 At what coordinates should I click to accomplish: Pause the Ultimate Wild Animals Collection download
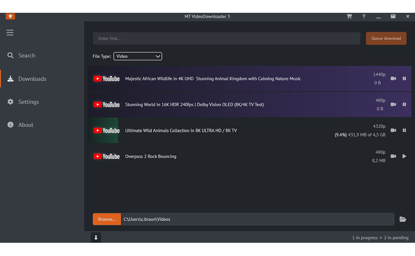[404, 130]
